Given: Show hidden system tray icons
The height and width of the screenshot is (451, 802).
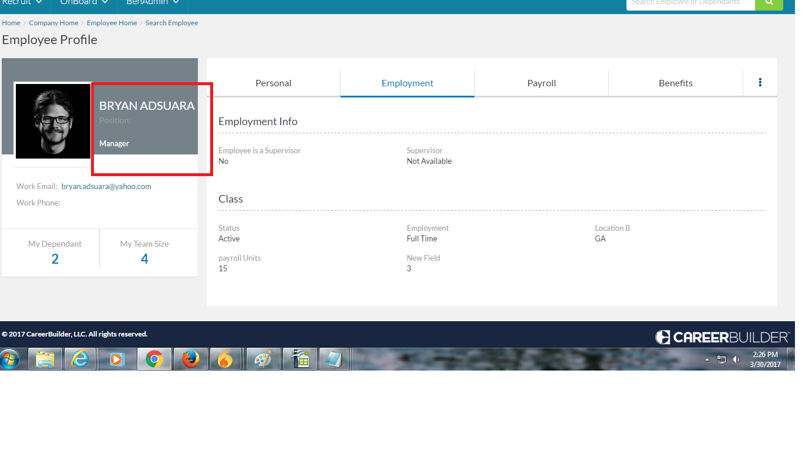Looking at the screenshot, I should (x=707, y=359).
